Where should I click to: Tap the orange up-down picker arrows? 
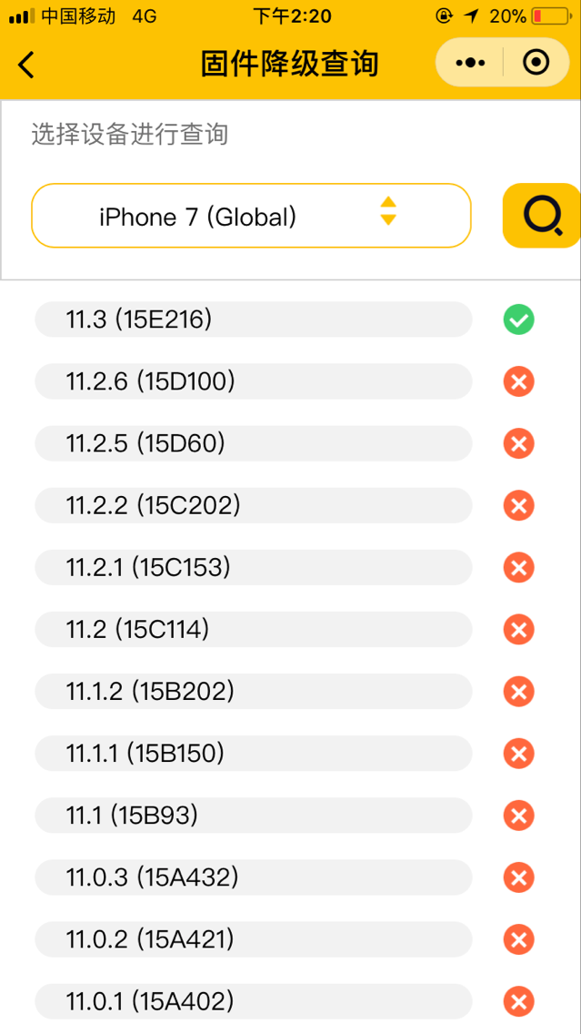[388, 211]
